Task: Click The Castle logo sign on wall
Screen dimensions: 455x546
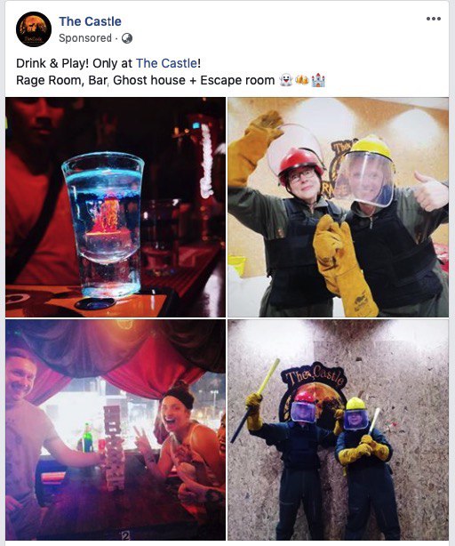Action: tap(314, 385)
